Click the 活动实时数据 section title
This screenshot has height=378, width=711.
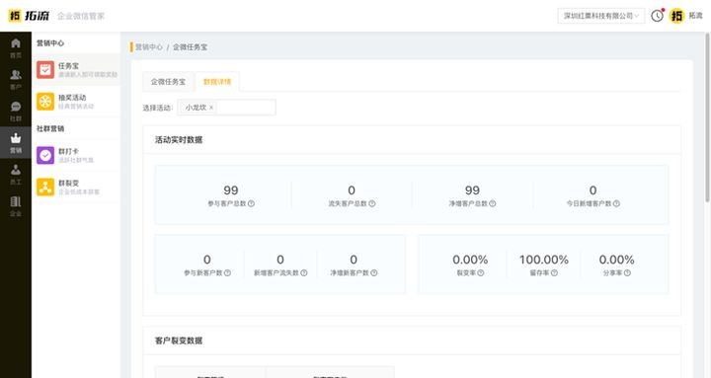179,139
